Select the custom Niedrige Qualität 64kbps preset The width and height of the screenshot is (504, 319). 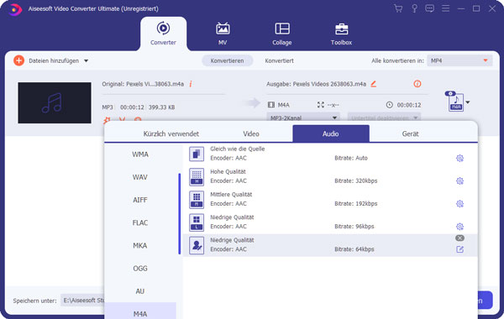point(330,245)
